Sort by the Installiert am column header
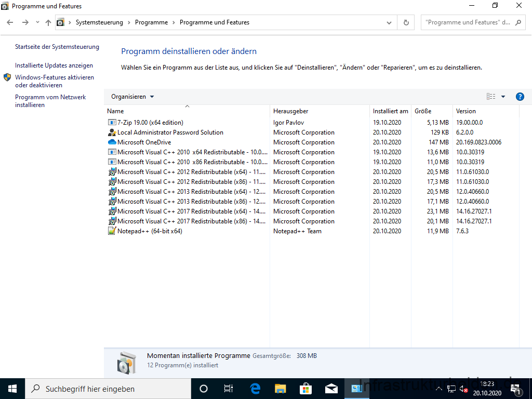This screenshot has width=532, height=399. click(390, 111)
